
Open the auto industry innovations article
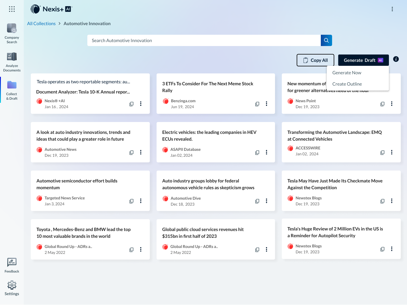(83, 136)
